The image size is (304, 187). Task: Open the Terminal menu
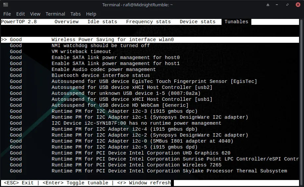tap(55, 14)
